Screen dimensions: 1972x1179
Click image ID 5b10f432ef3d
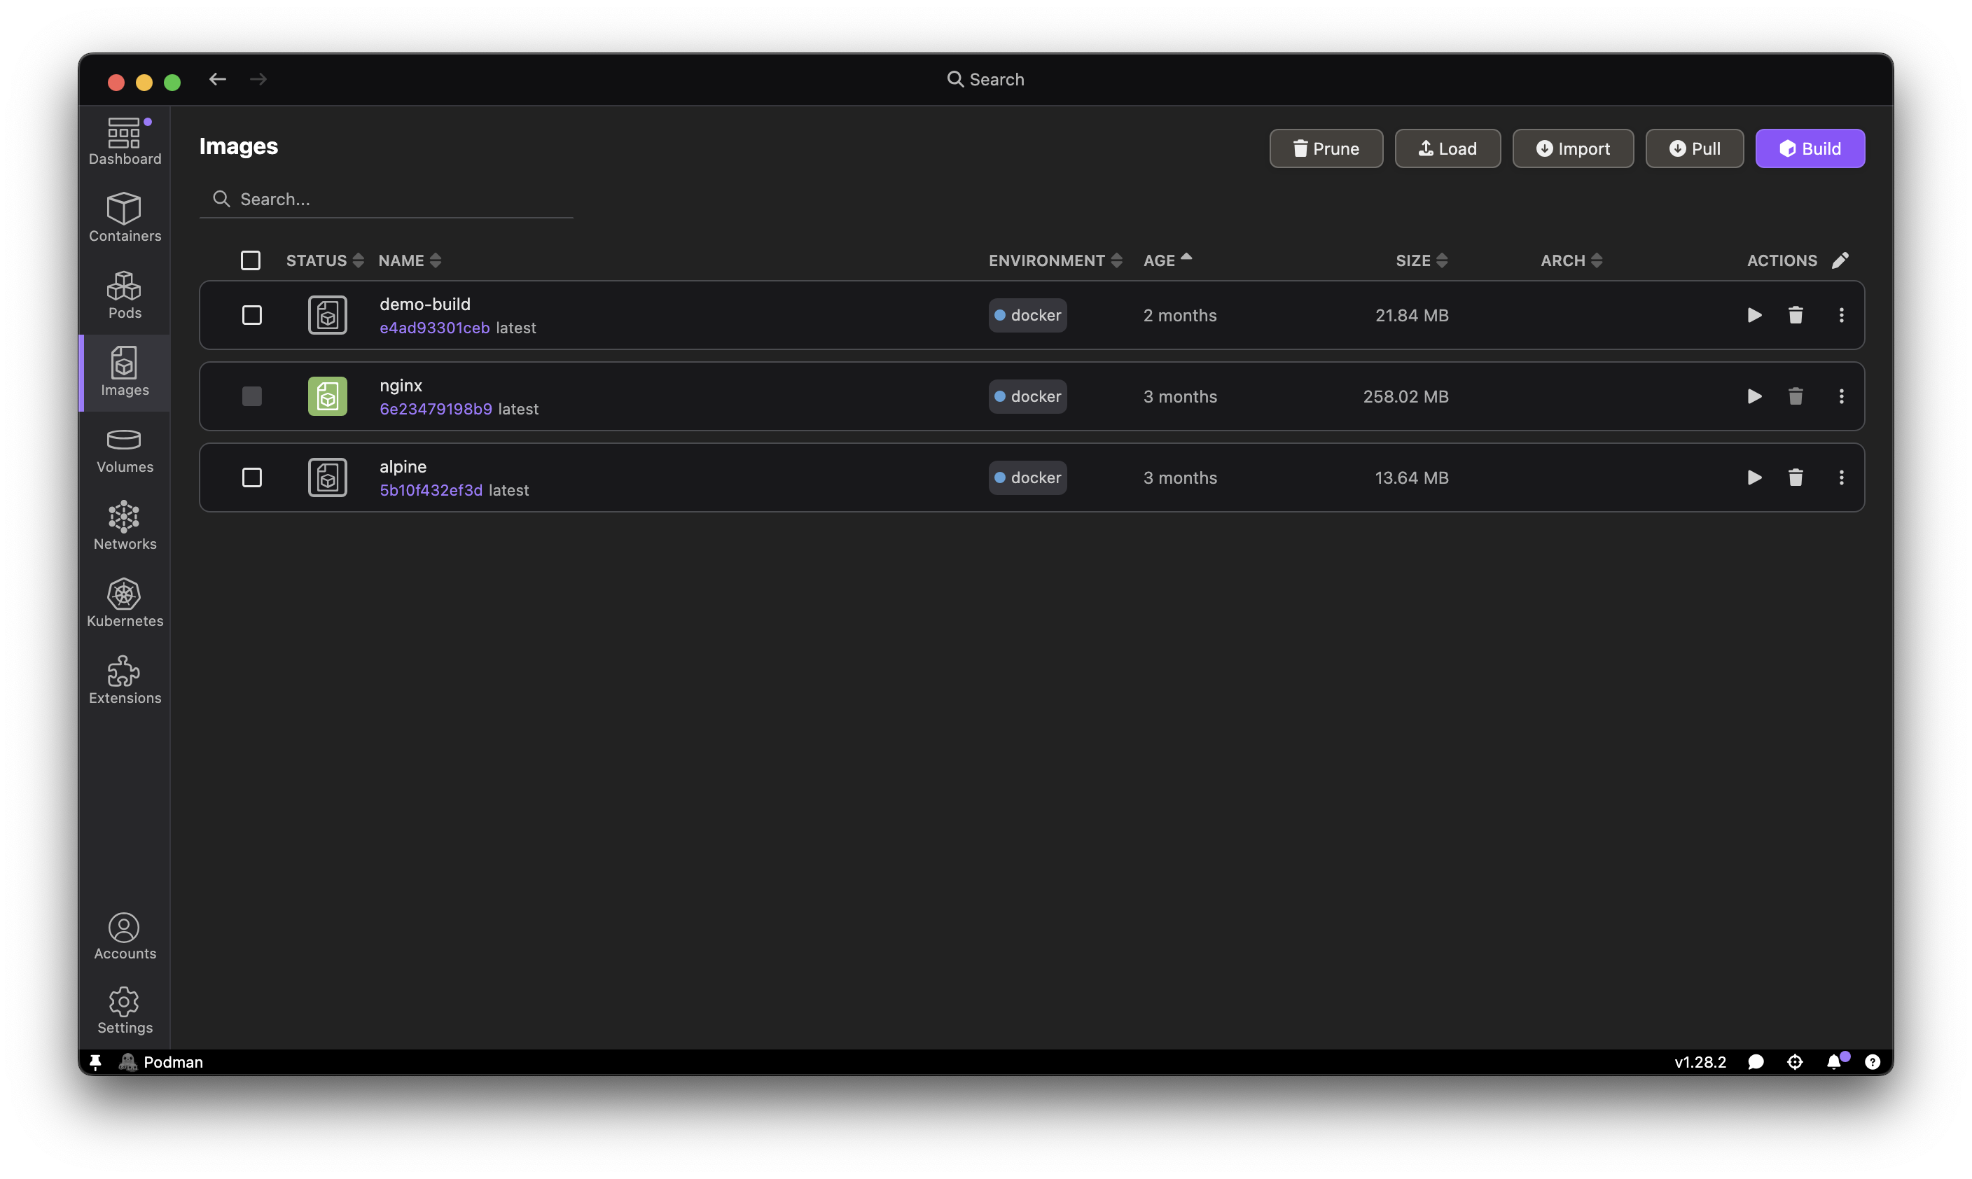[431, 489]
